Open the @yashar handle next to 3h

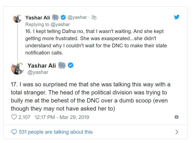click(x=77, y=17)
